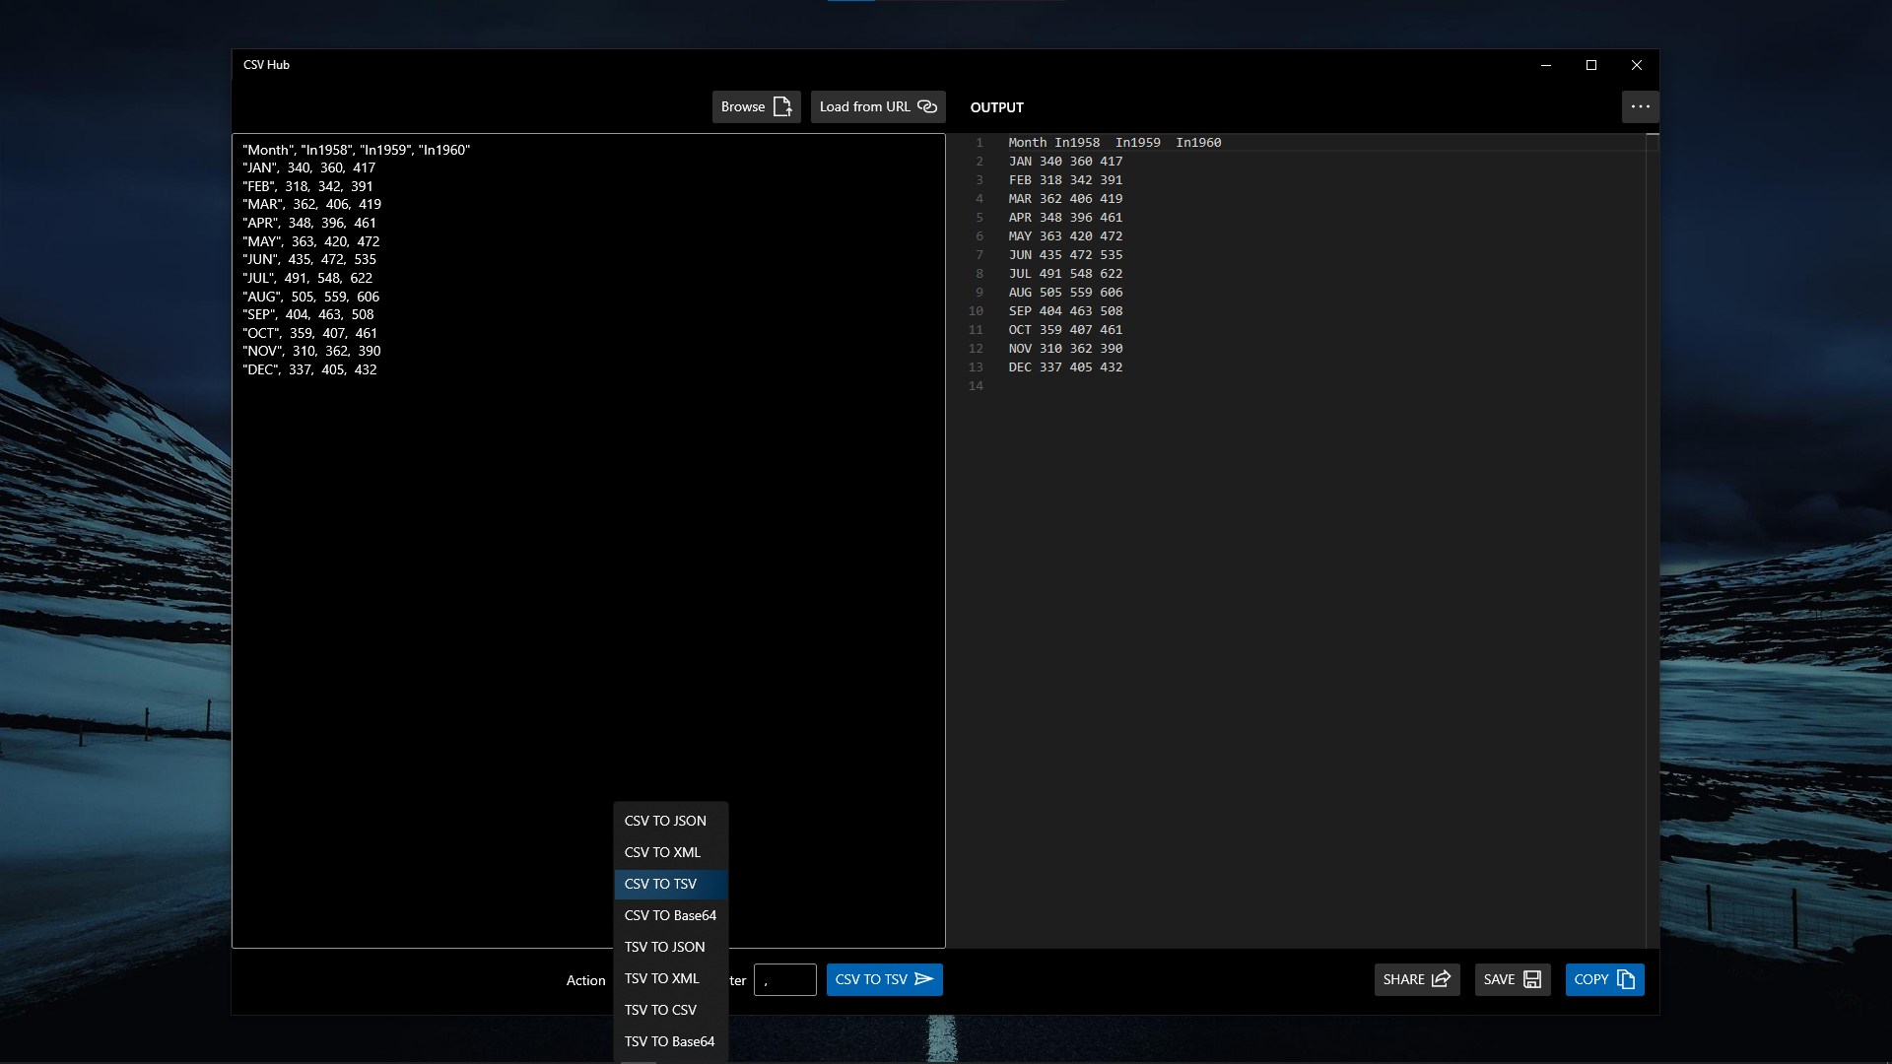1892x1064 pixels.
Task: Click output row SEP 404 463 508
Action: [1065, 311]
